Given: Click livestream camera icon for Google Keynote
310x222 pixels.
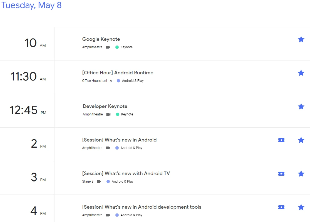Looking at the screenshot, I should (108, 47).
